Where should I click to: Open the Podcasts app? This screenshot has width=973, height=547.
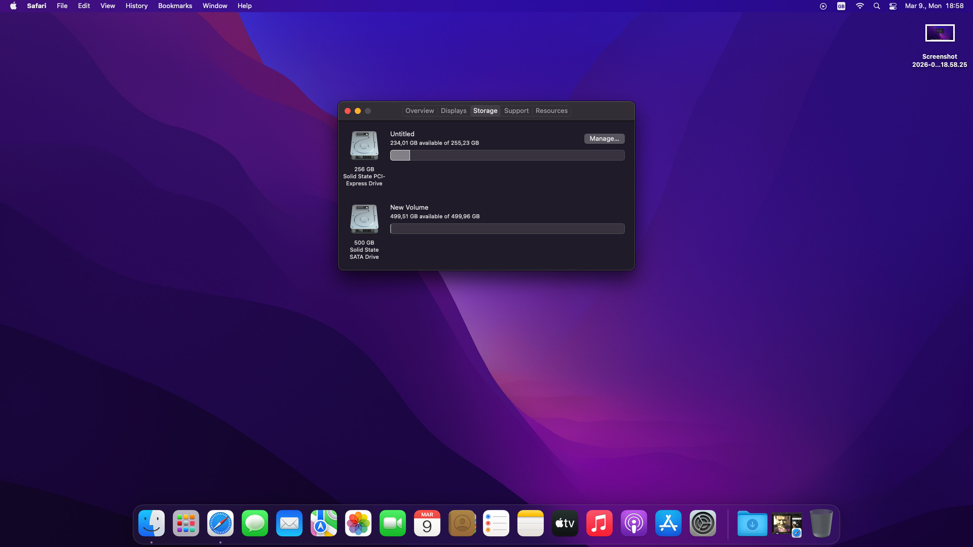(633, 523)
